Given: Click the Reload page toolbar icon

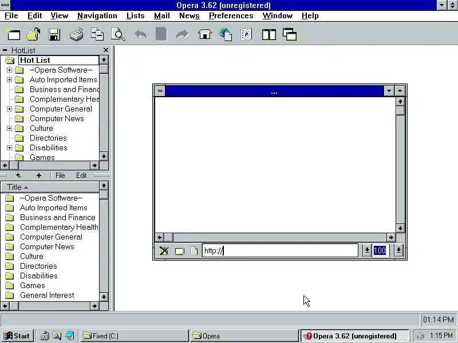Looking at the screenshot, I should pyautogui.click(x=161, y=34).
